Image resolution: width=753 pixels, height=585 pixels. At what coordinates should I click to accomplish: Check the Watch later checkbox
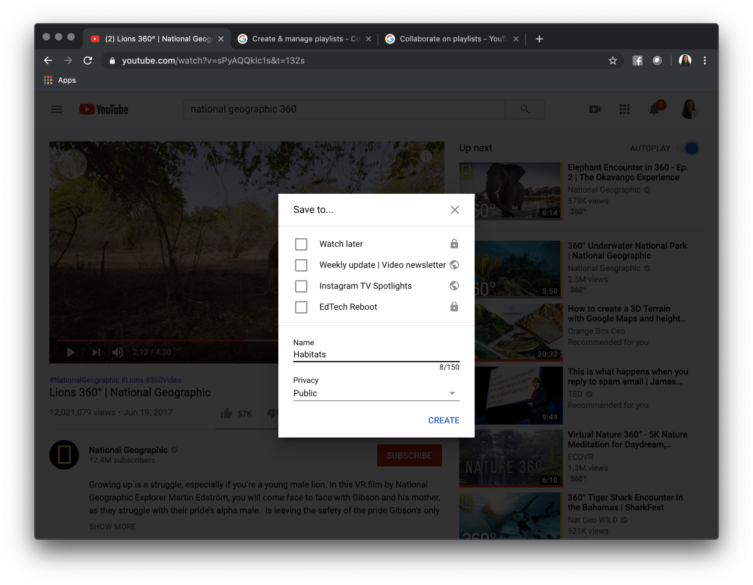click(x=301, y=244)
